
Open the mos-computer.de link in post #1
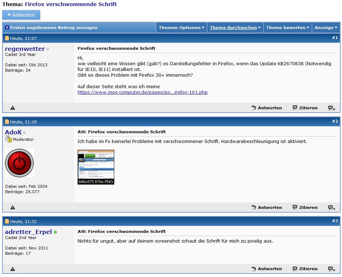click(142, 92)
